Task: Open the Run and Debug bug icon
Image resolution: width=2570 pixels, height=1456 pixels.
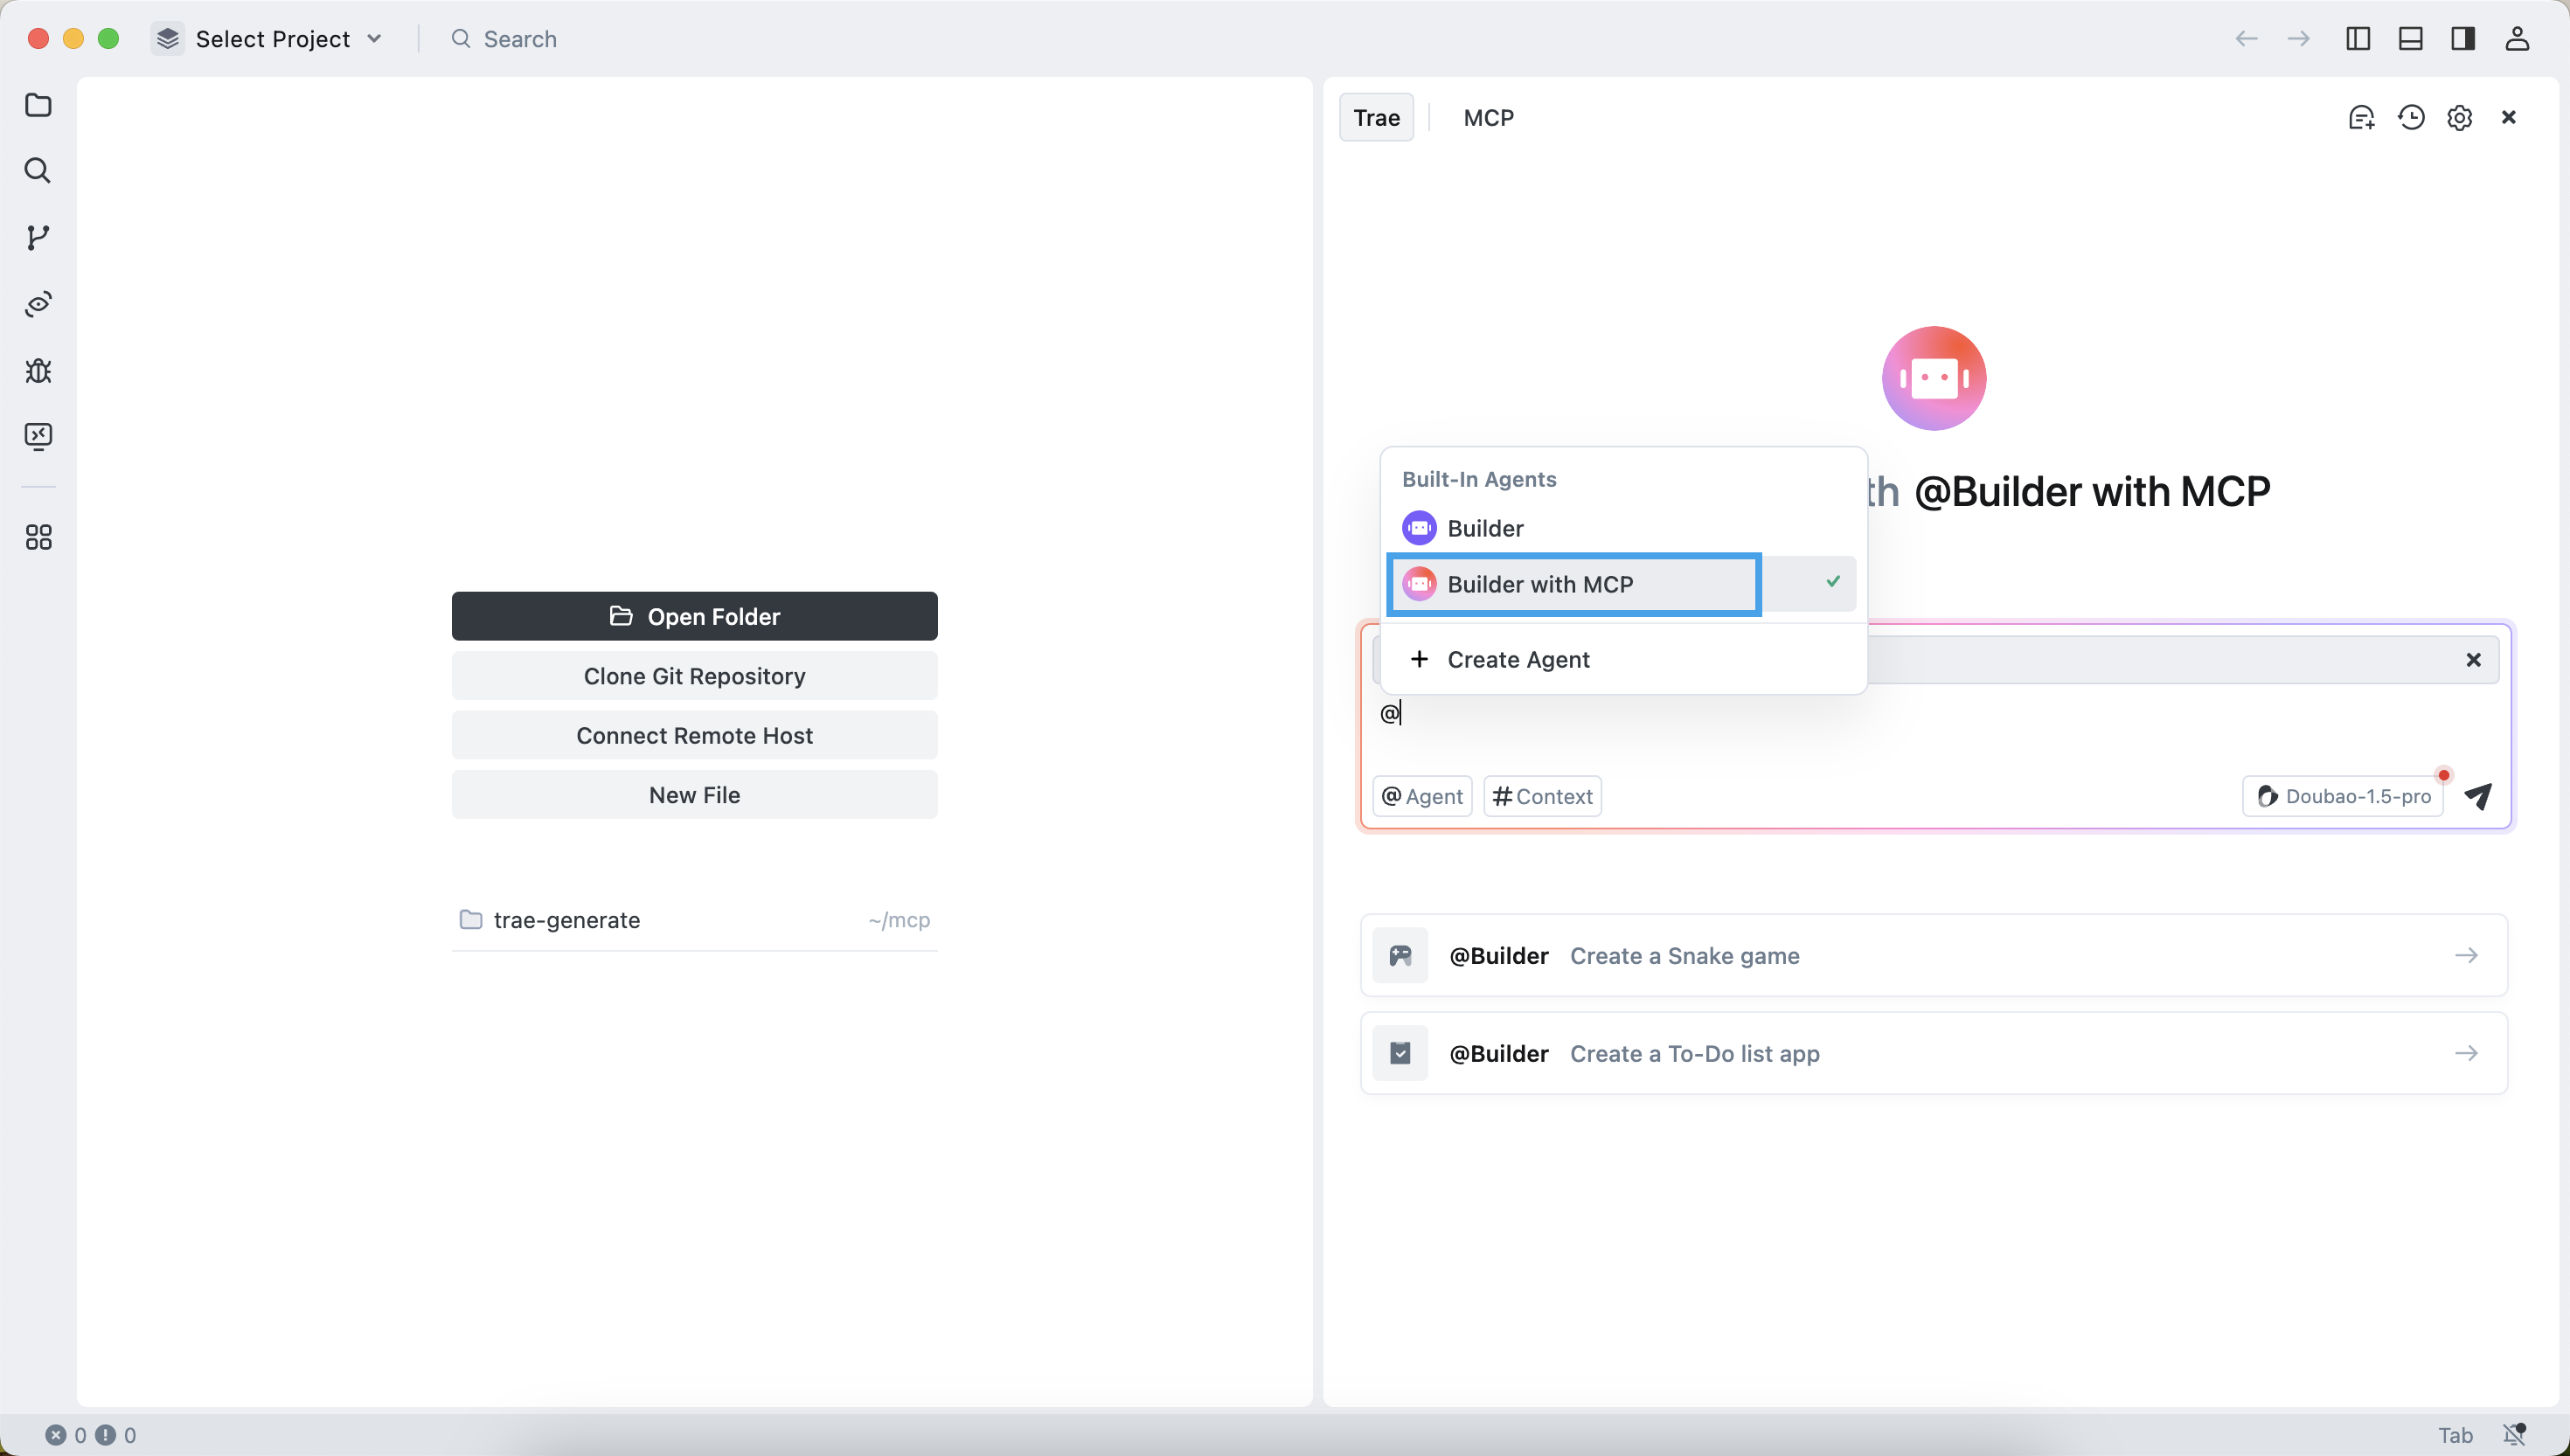Action: pyautogui.click(x=38, y=371)
